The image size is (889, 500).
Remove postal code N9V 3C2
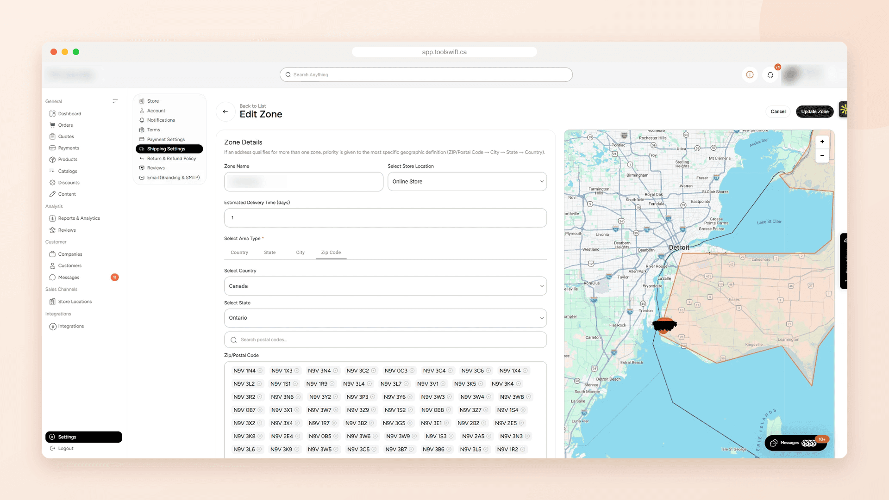(374, 371)
